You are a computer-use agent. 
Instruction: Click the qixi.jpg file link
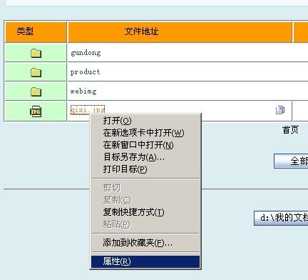click(88, 110)
